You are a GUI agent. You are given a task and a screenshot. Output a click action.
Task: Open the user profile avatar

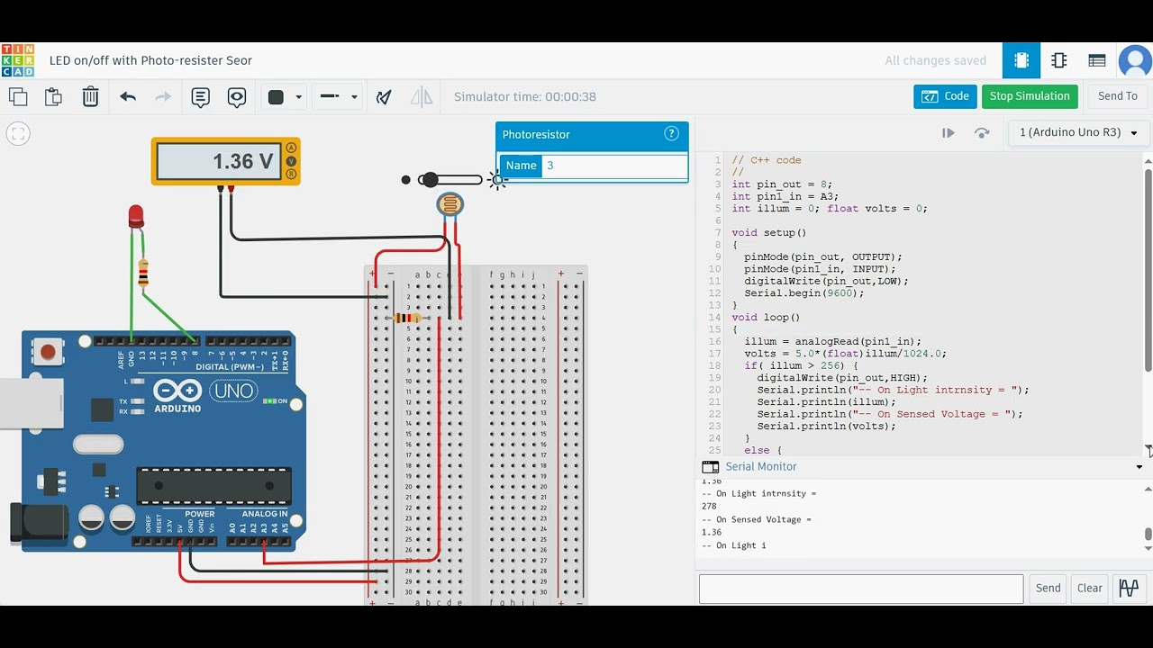[1135, 61]
